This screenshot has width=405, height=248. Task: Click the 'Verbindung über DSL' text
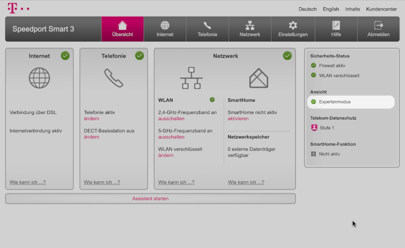[x=33, y=112]
